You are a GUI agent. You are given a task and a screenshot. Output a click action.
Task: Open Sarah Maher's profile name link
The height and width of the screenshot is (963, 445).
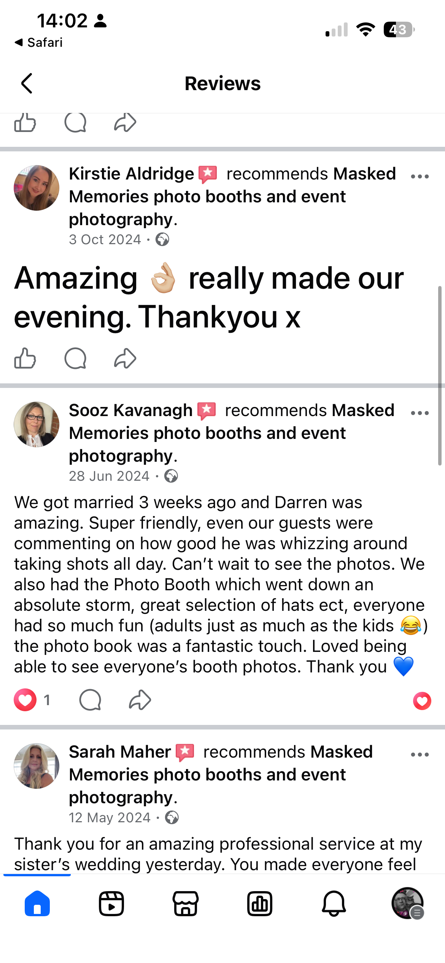(120, 752)
